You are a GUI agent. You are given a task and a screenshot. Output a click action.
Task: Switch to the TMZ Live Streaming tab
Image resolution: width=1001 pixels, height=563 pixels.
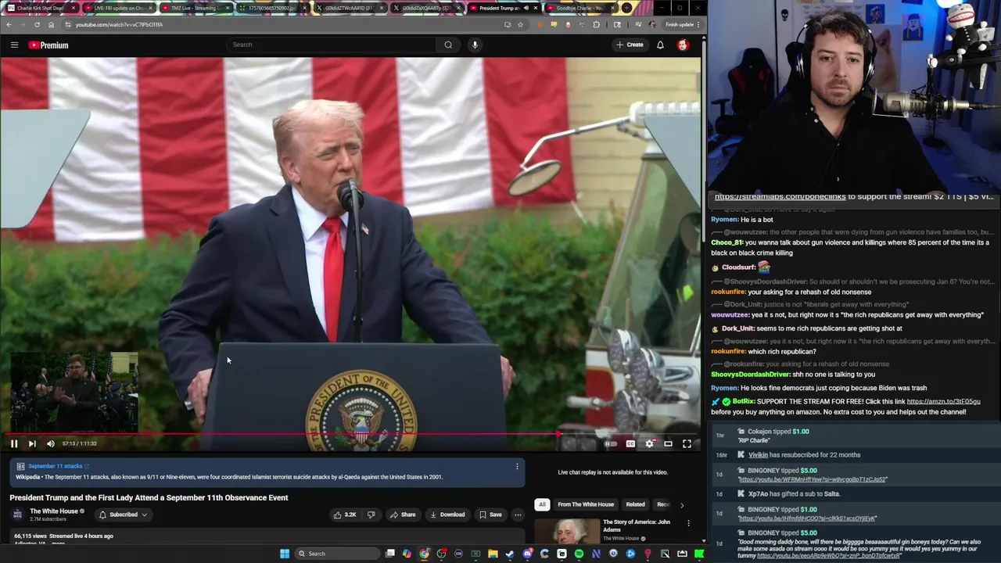[195, 8]
